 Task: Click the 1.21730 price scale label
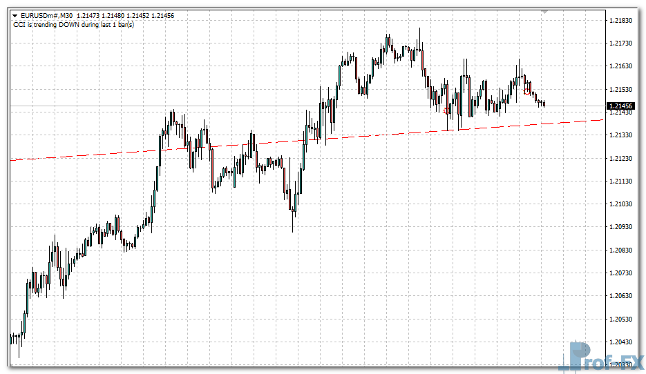click(622, 43)
